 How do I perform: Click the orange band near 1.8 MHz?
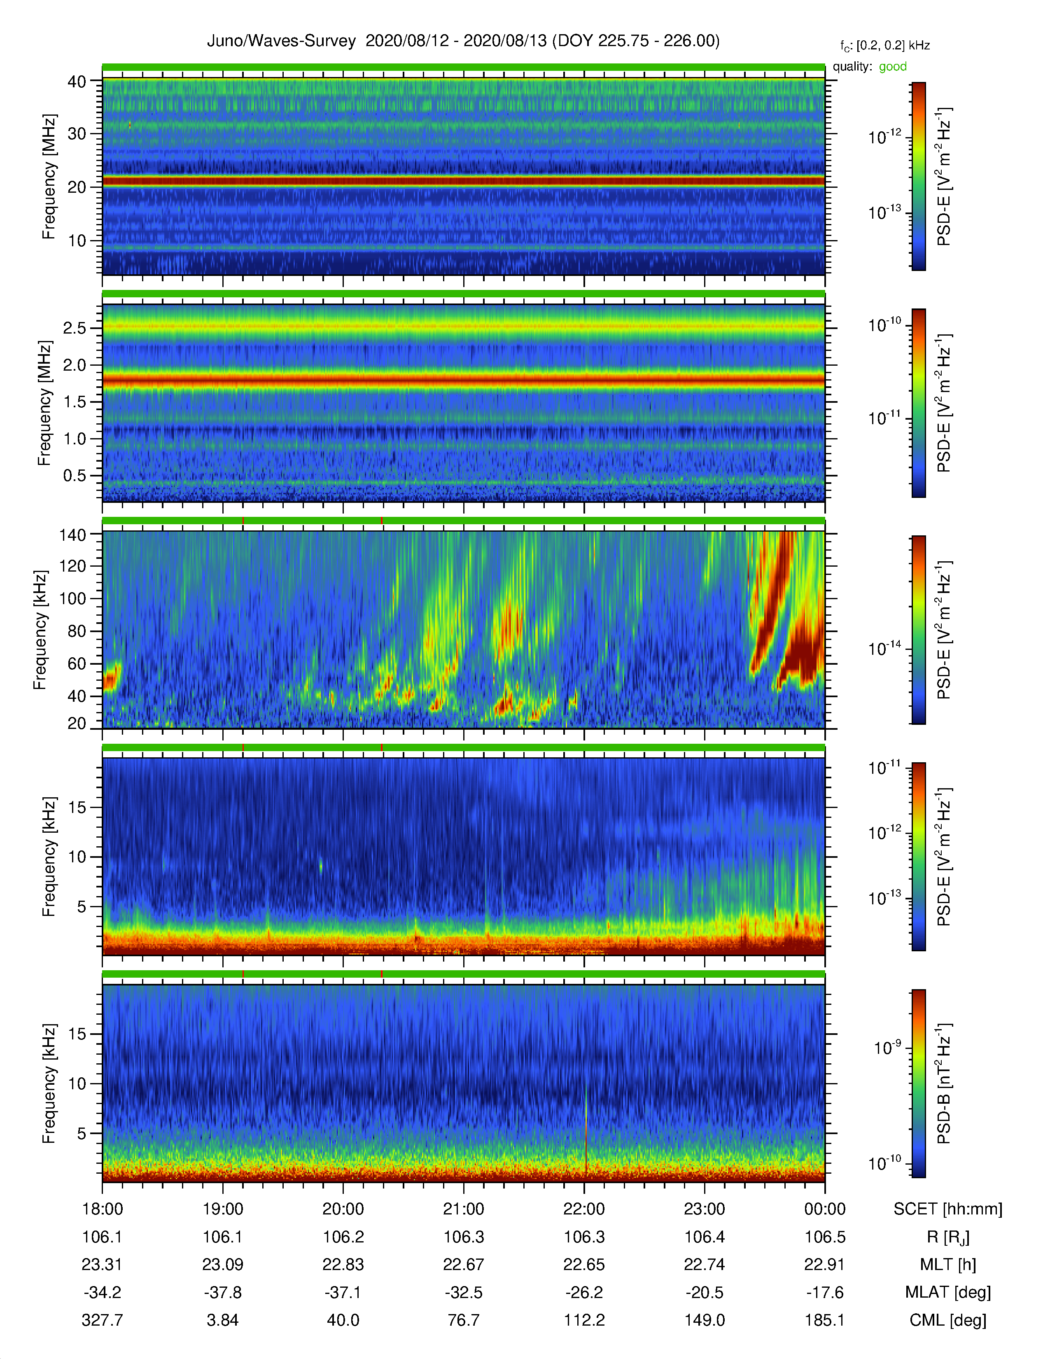(463, 379)
